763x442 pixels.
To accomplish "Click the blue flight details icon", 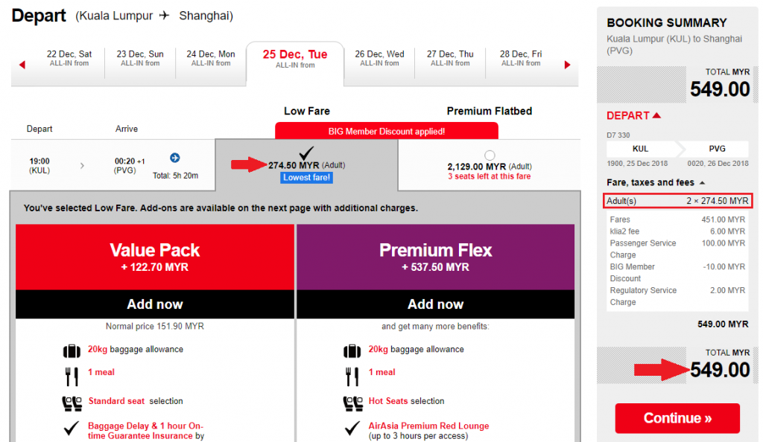I will [175, 158].
